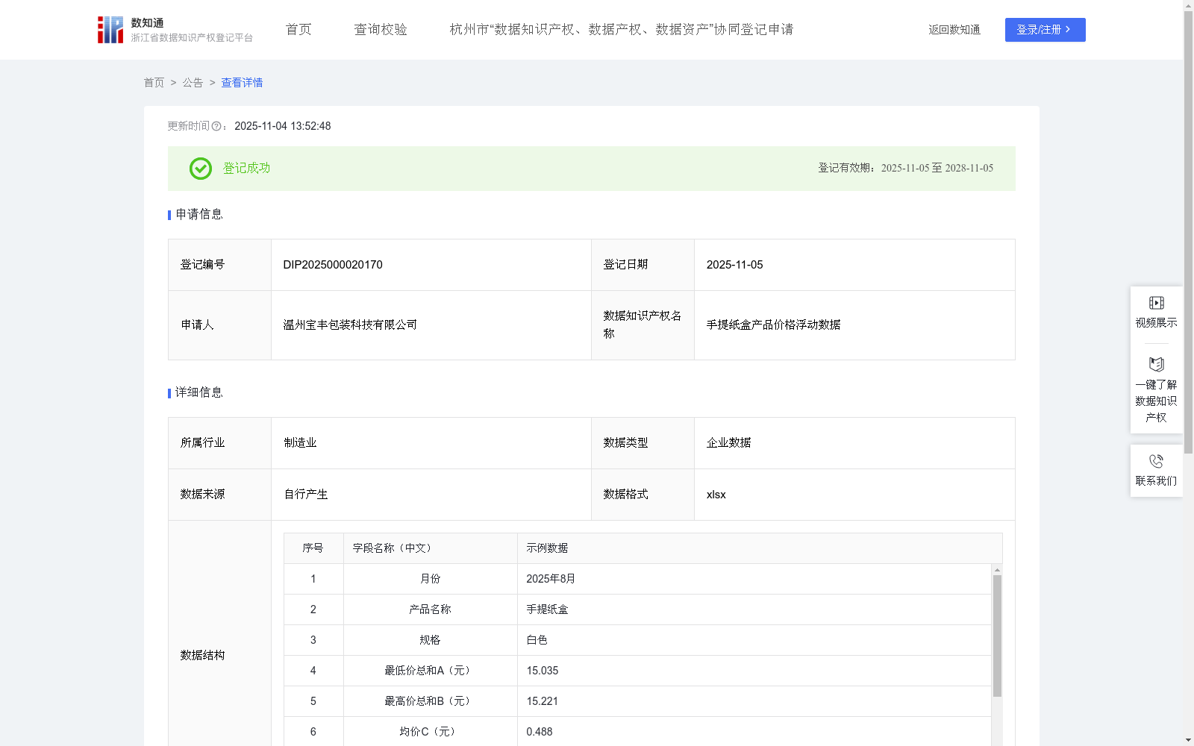The height and width of the screenshot is (746, 1194).
Task: Click 自行产生 data source value
Action: 306,495
